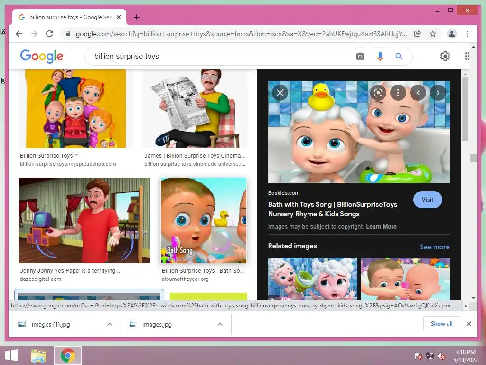Image resolution: width=486 pixels, height=365 pixels.
Task: Click in the address bar URL
Action: pos(242,34)
